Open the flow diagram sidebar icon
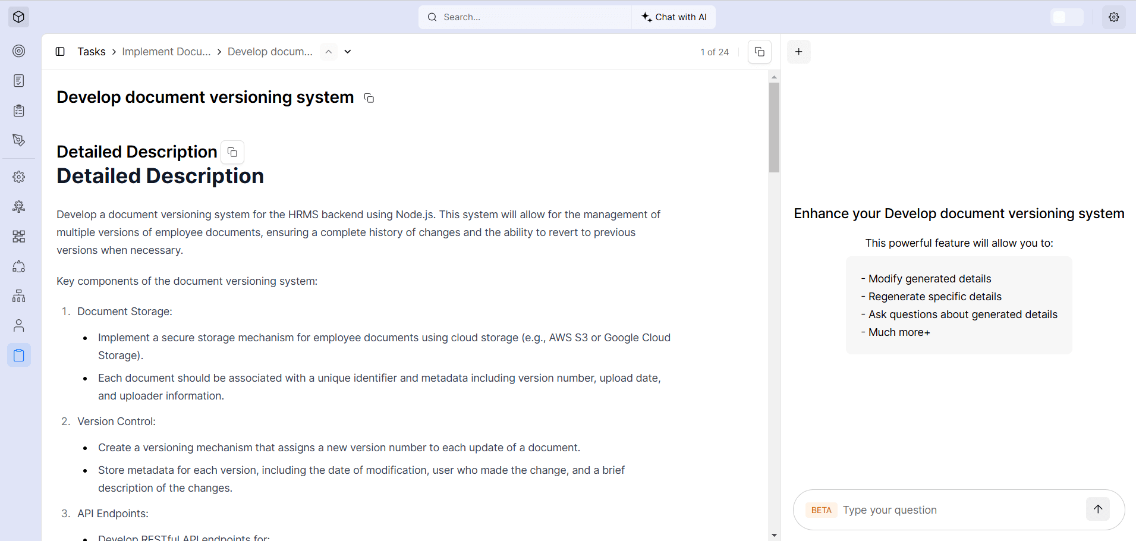The height and width of the screenshot is (541, 1136). (19, 237)
